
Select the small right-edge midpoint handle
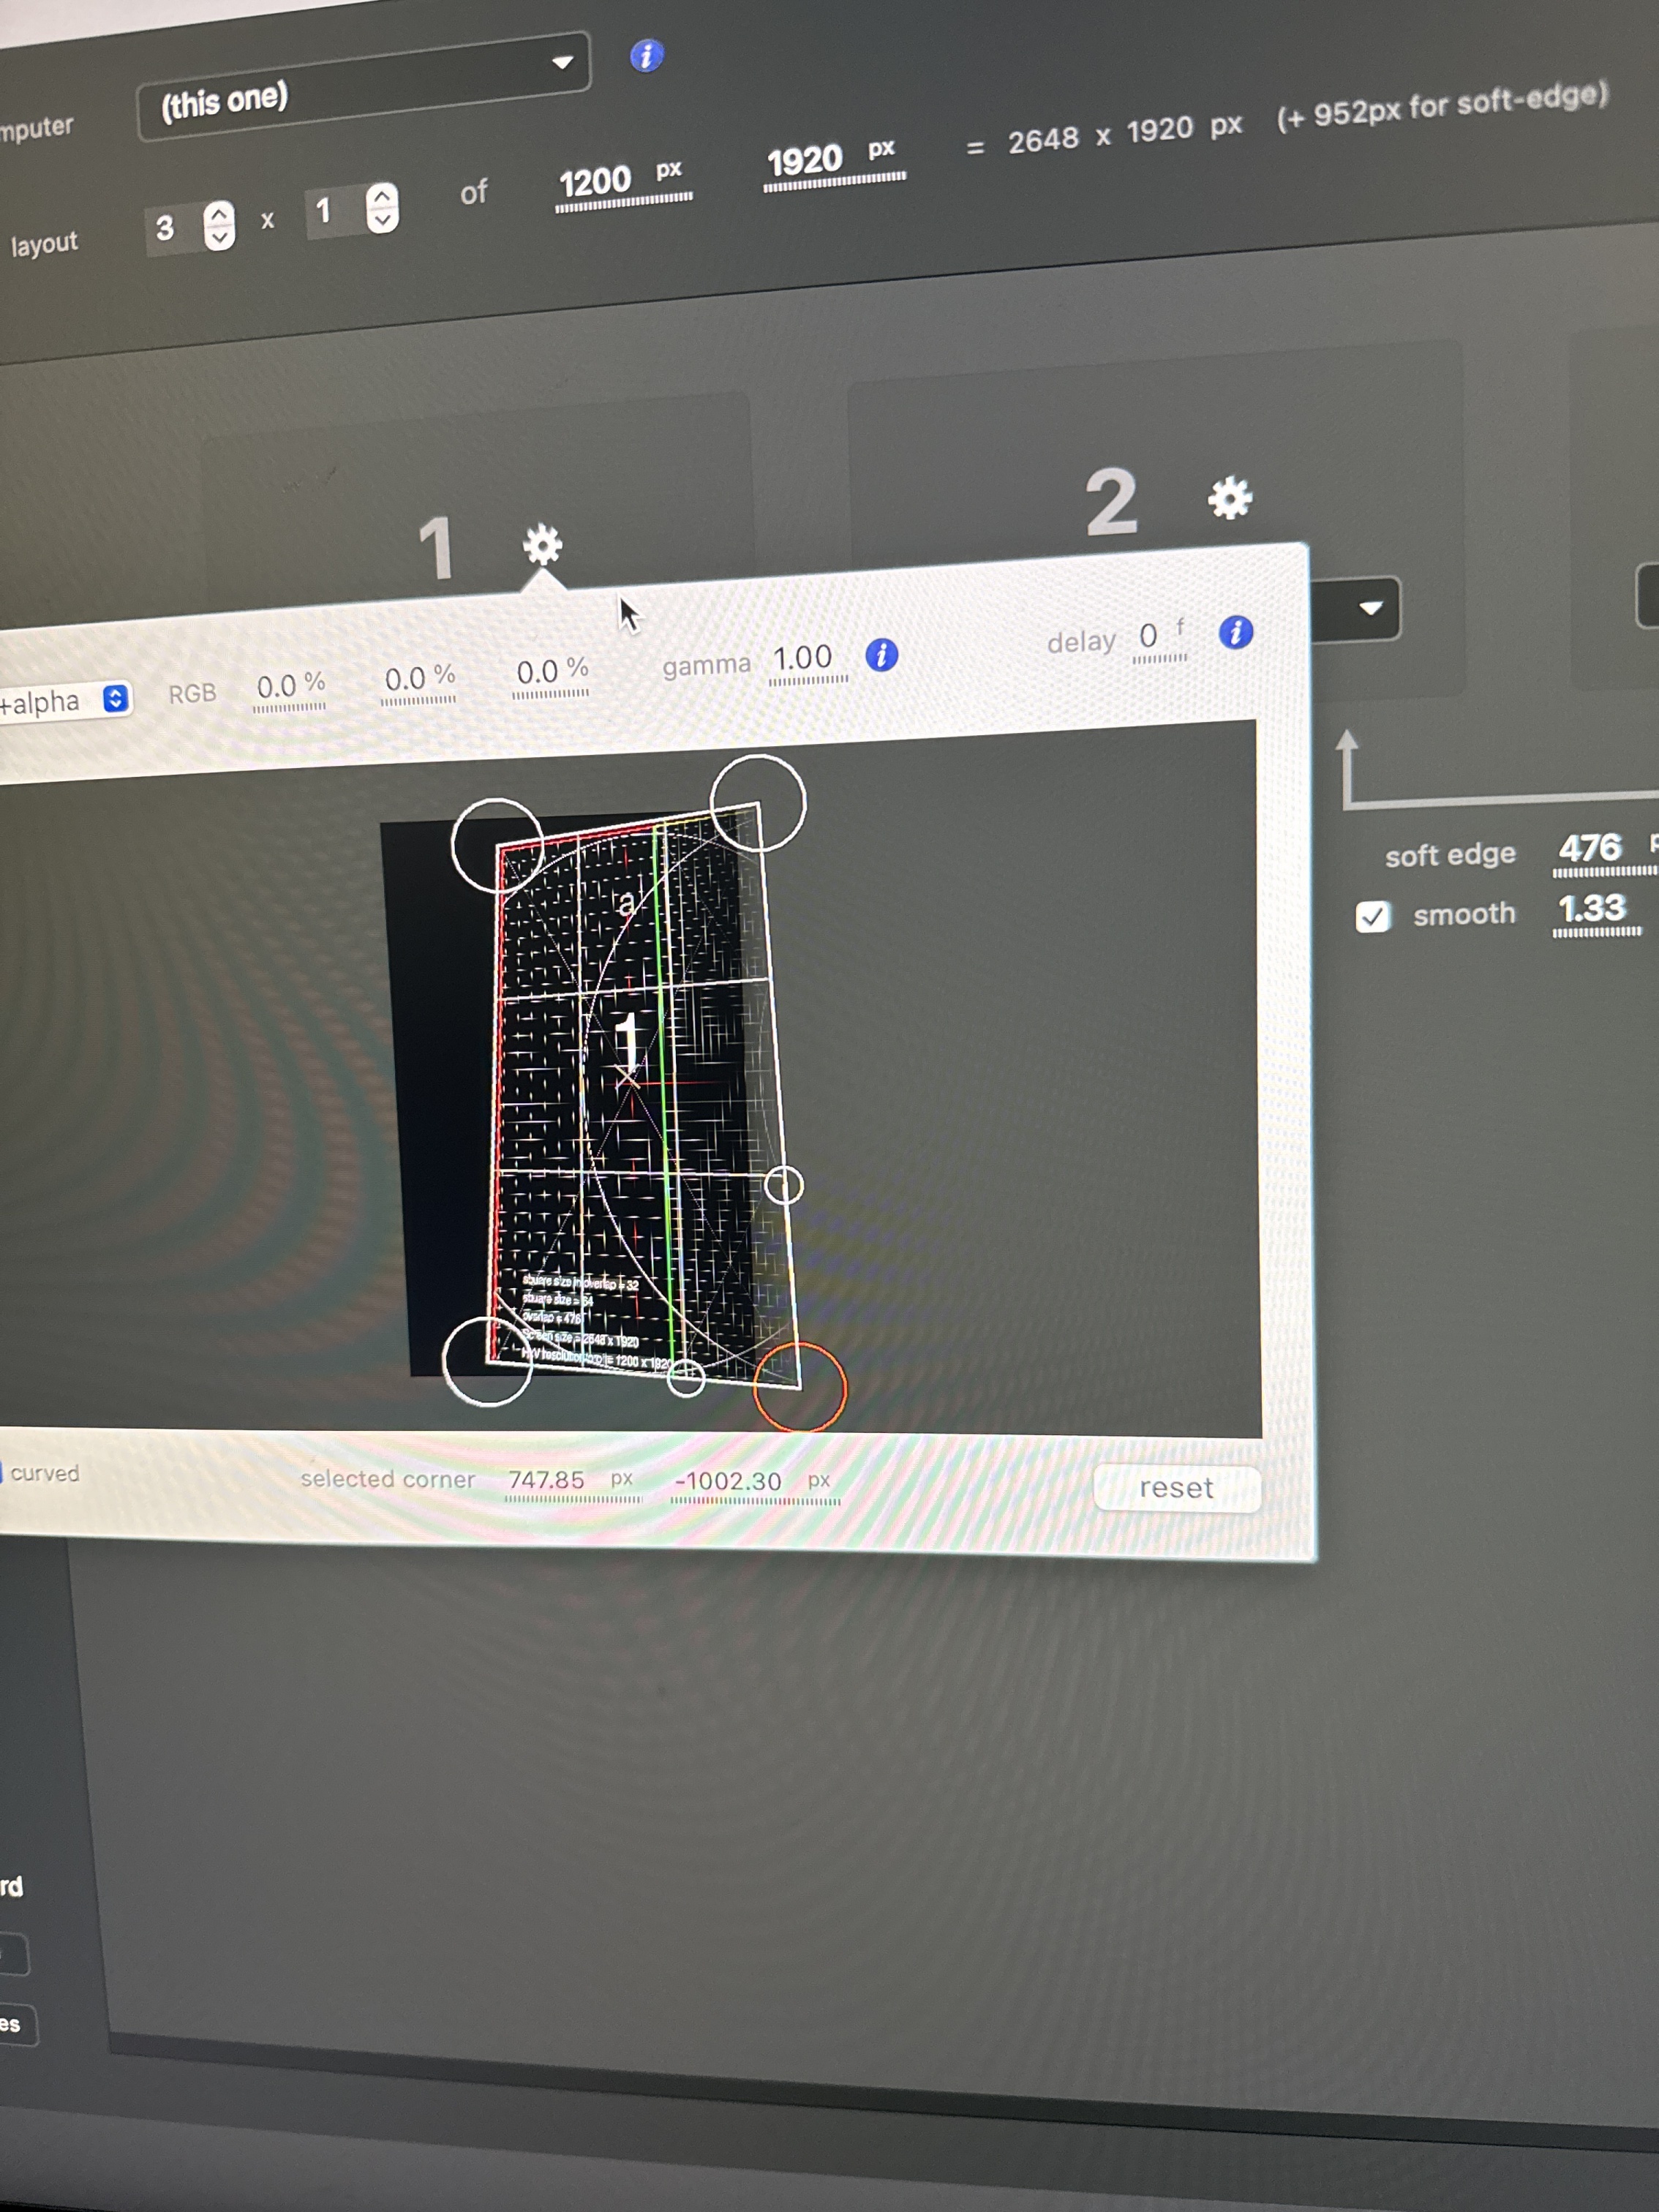(783, 1185)
